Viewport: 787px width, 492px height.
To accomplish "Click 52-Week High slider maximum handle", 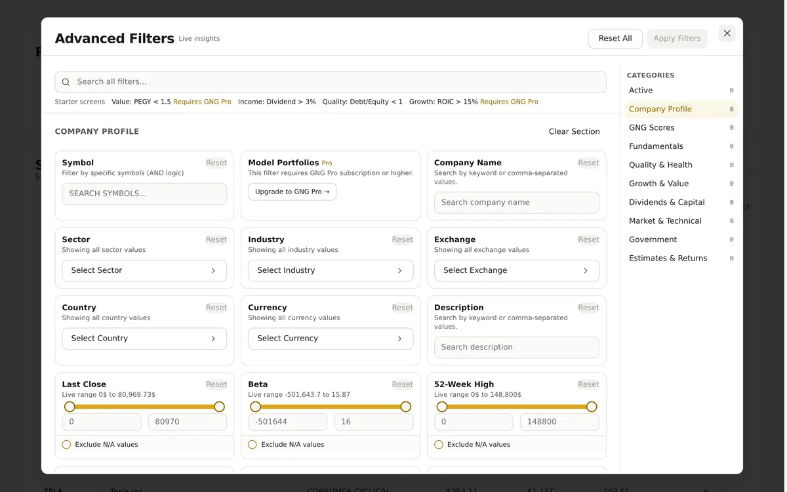I will (x=592, y=407).
